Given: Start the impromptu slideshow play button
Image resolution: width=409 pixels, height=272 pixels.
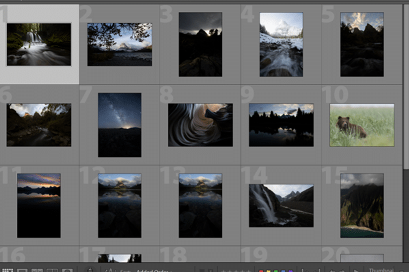Looking at the screenshot, I should 356,271.
